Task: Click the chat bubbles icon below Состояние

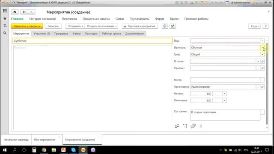Action: pos(193,126)
